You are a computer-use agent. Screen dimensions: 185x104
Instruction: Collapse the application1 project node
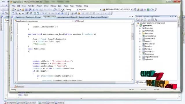[x=137, y=26]
